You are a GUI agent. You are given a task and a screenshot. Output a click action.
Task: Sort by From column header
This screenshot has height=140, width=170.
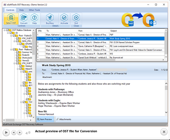click(x=93, y=31)
